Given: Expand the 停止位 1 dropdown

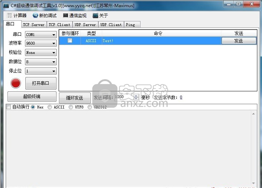Looking at the screenshot, I should point(54,71).
